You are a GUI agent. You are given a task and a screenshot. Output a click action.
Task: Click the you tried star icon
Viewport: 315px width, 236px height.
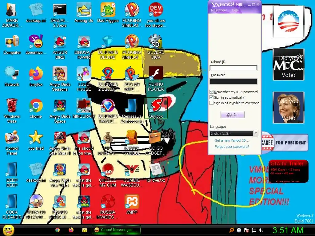pos(36,140)
